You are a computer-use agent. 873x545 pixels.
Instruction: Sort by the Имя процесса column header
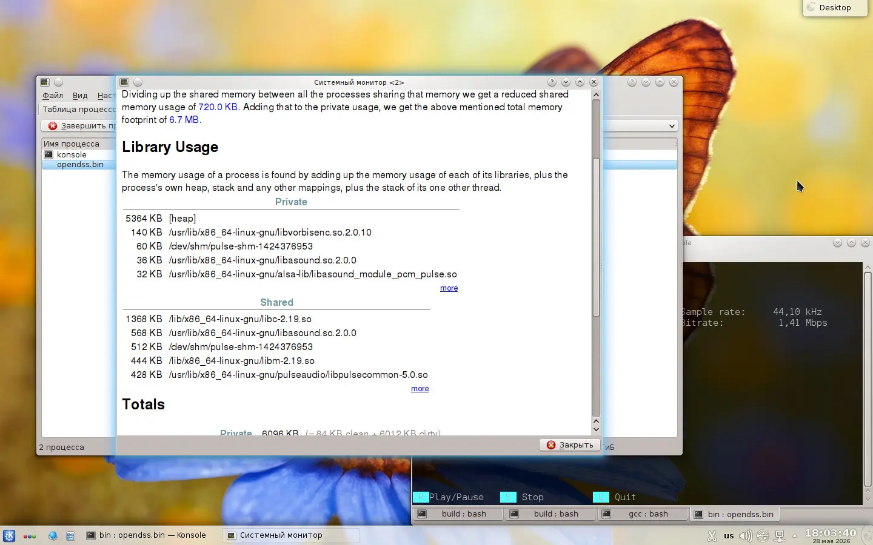pos(78,144)
